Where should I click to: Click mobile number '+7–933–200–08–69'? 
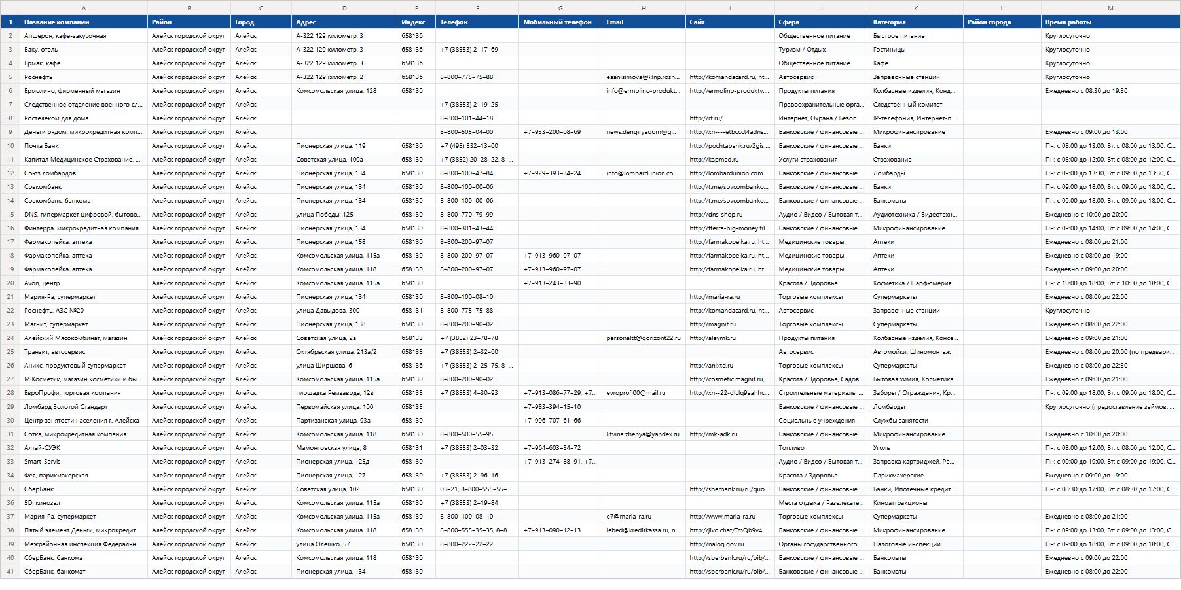click(560, 132)
